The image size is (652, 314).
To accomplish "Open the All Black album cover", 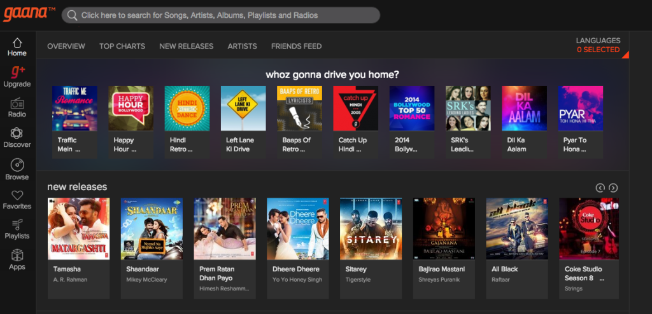I will point(517,229).
